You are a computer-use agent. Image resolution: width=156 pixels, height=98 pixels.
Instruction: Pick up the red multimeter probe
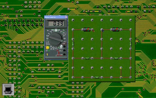pyautogui.click(x=93, y=31)
